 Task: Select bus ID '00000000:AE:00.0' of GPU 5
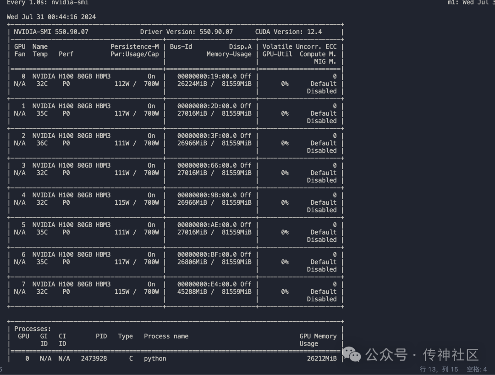click(x=207, y=225)
